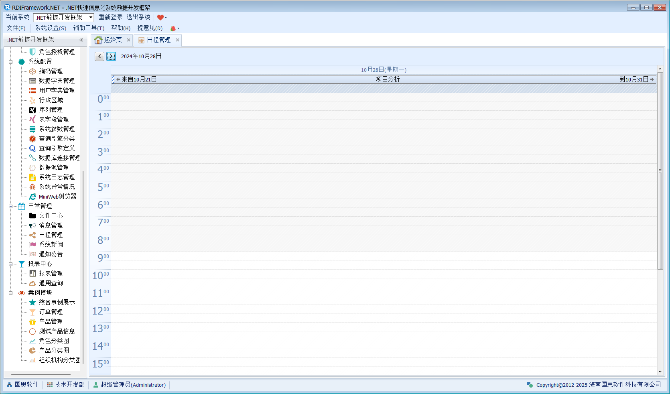Open MiniWeb浏览器 browser icon
Viewport: 670px width, 394px height.
[x=32, y=197]
